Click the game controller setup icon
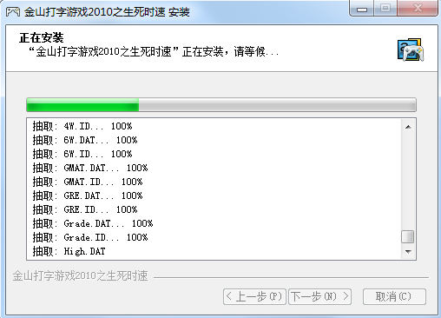 coord(411,50)
